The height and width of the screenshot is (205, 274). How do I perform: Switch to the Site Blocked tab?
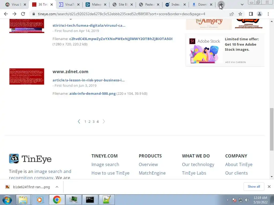pos(123,5)
